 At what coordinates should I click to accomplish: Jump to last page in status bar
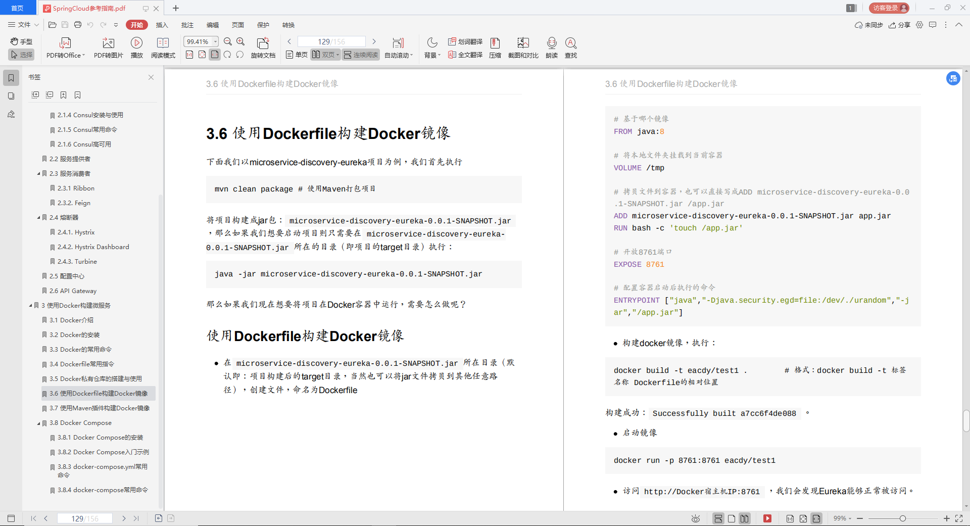136,518
